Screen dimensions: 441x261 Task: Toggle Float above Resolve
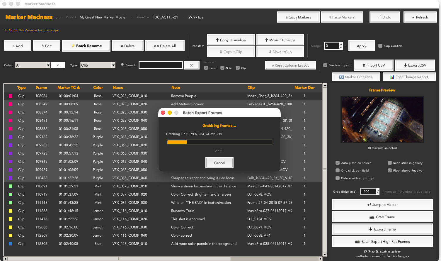pyautogui.click(x=390, y=170)
